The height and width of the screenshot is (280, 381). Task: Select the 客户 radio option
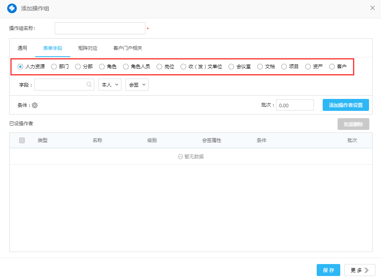click(x=332, y=67)
